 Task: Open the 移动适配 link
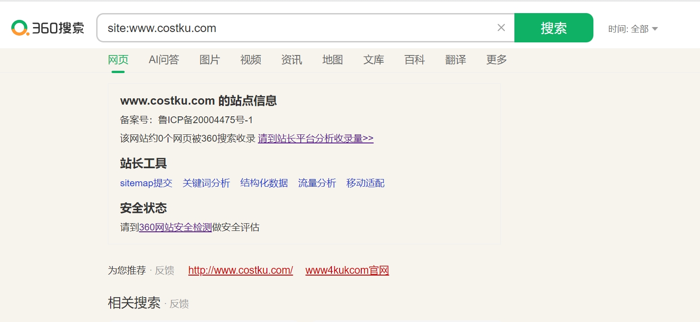pos(365,183)
